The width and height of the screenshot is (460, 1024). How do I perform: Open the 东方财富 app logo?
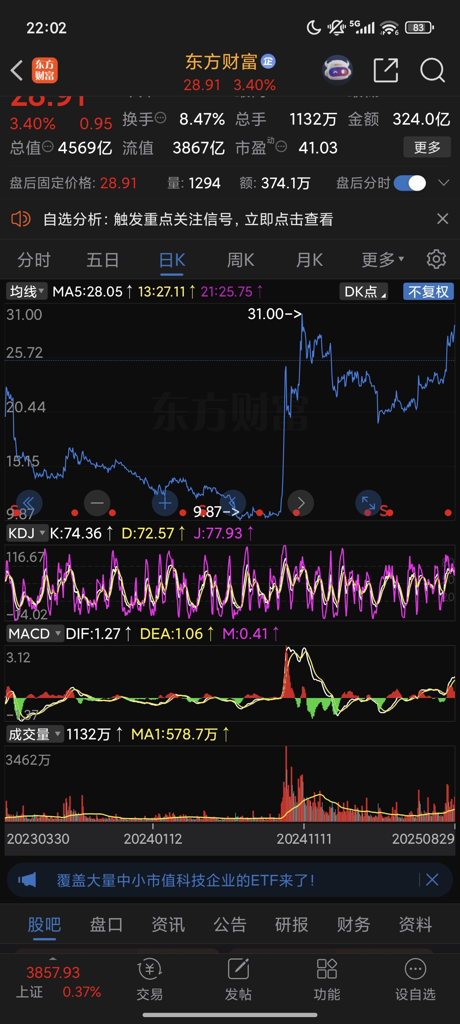44,70
